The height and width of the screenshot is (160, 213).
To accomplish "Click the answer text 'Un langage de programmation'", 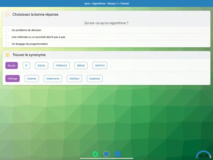I will coord(30,44).
